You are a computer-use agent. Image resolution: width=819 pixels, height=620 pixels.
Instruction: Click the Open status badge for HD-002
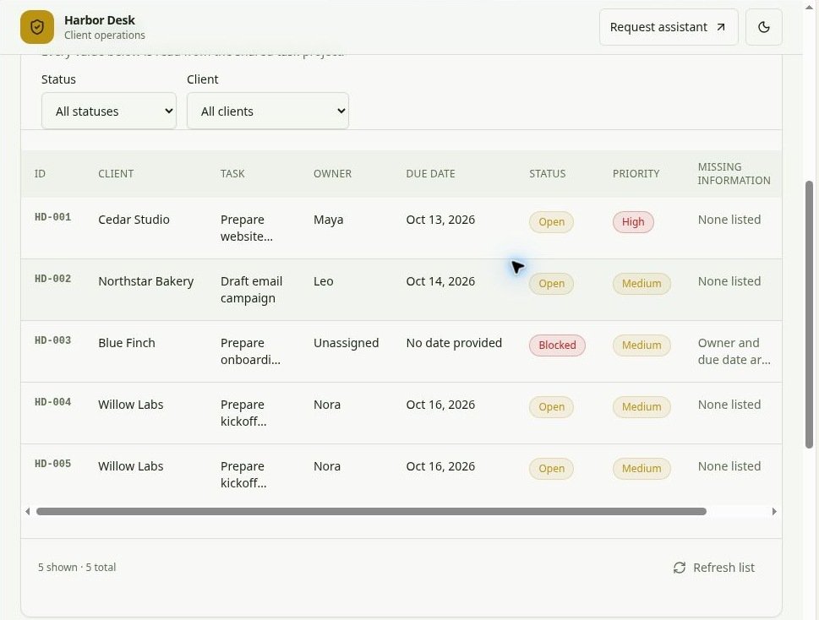pos(551,283)
